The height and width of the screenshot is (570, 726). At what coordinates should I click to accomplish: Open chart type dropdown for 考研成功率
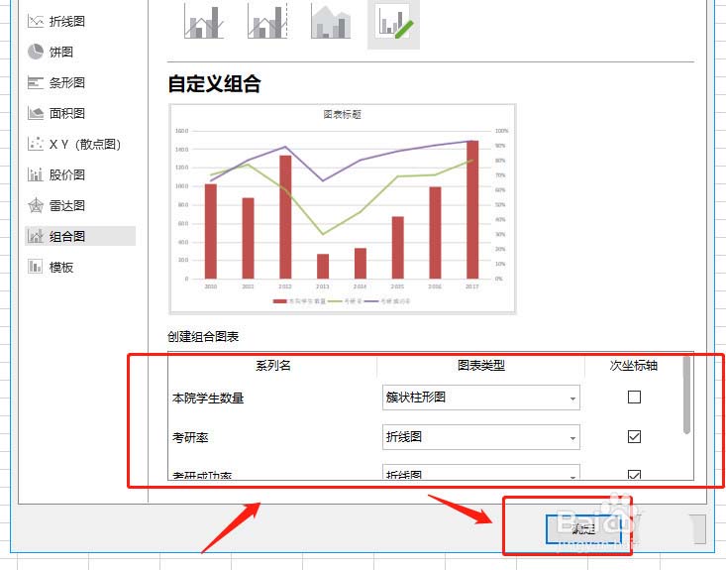(481, 472)
